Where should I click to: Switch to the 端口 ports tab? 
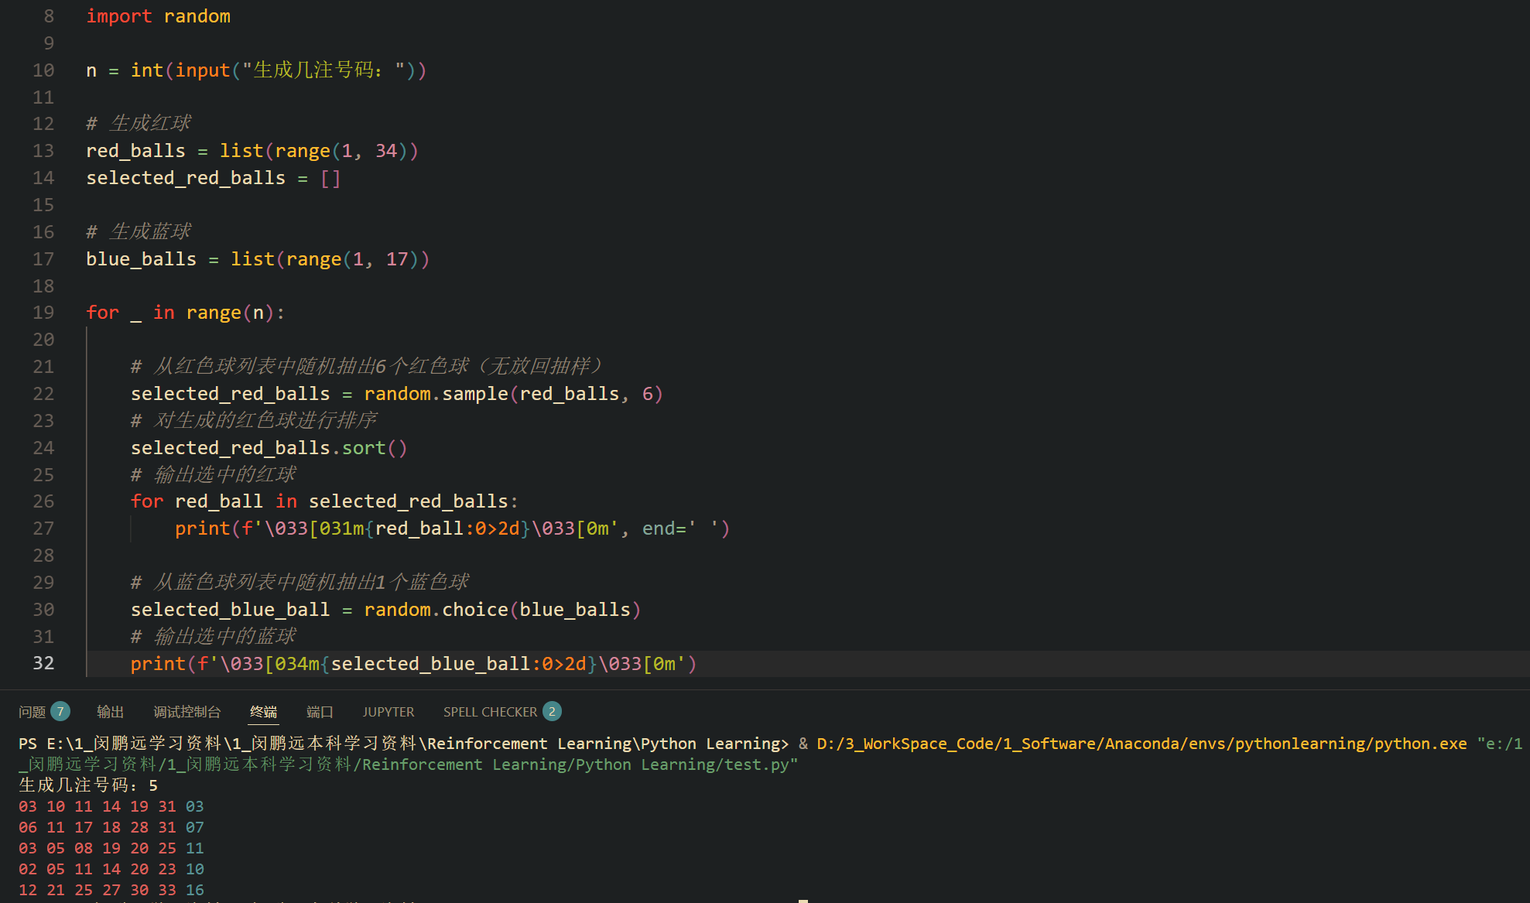tap(320, 712)
